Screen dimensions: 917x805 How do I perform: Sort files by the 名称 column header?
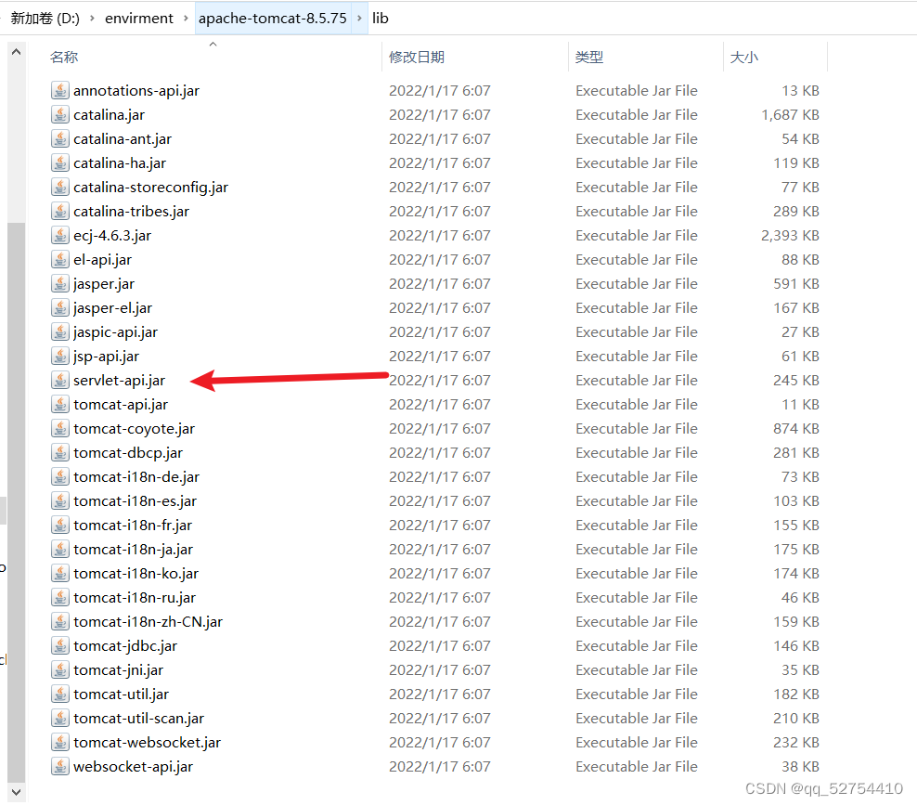click(64, 58)
